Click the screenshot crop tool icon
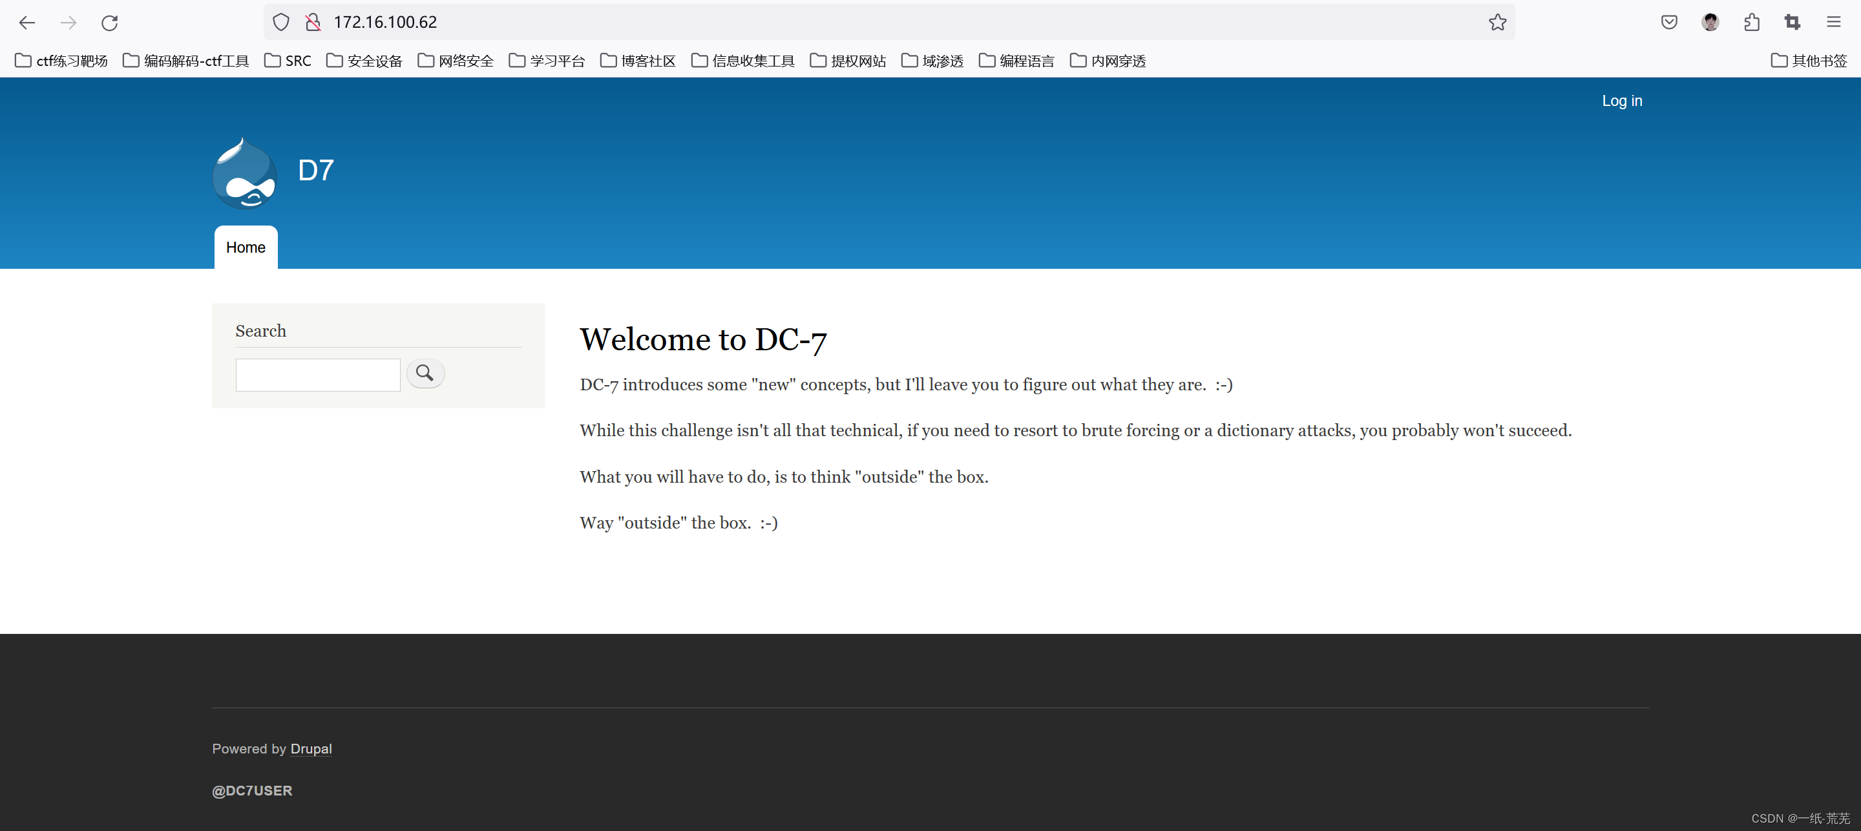 1793,23
